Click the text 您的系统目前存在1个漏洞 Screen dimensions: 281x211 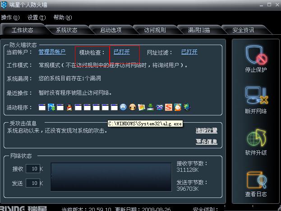click(x=70, y=78)
